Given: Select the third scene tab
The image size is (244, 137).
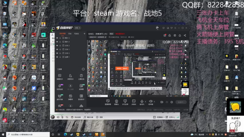Looking at the screenshot, I should pos(77,34).
